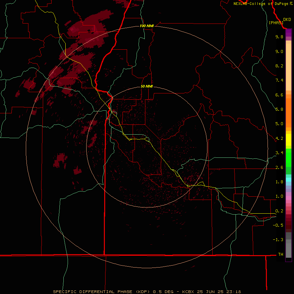294x294 pixels.
Task: Click the 1.0 value on color scale
Action: pyautogui.click(x=279, y=196)
